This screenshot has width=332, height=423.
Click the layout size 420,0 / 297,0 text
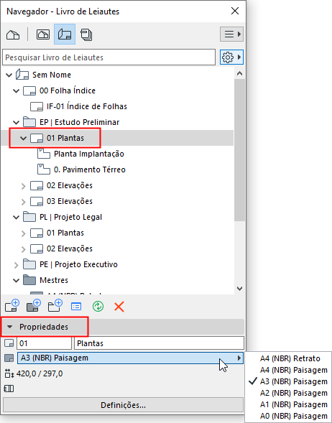[40, 373]
